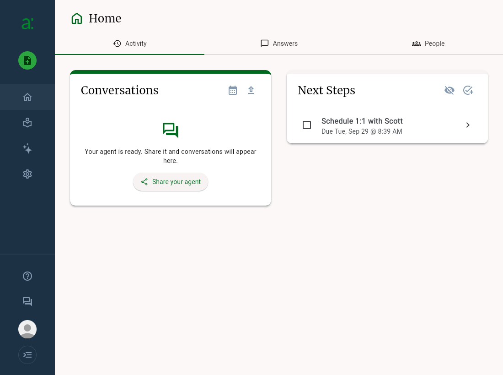This screenshot has height=375, width=503.
Task: Switch to the Answers tab
Action: tap(279, 43)
